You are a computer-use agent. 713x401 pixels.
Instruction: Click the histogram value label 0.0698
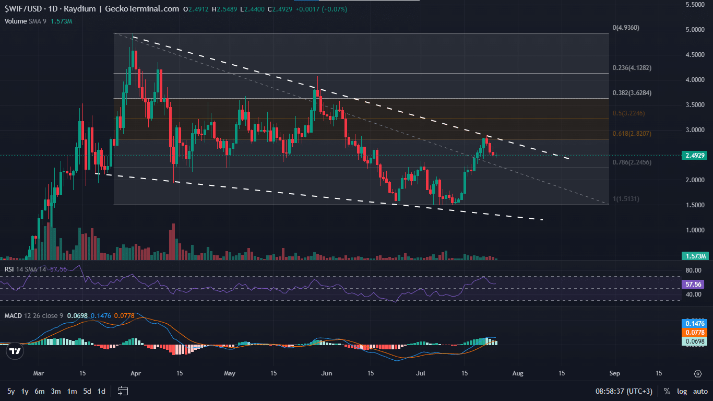point(695,341)
